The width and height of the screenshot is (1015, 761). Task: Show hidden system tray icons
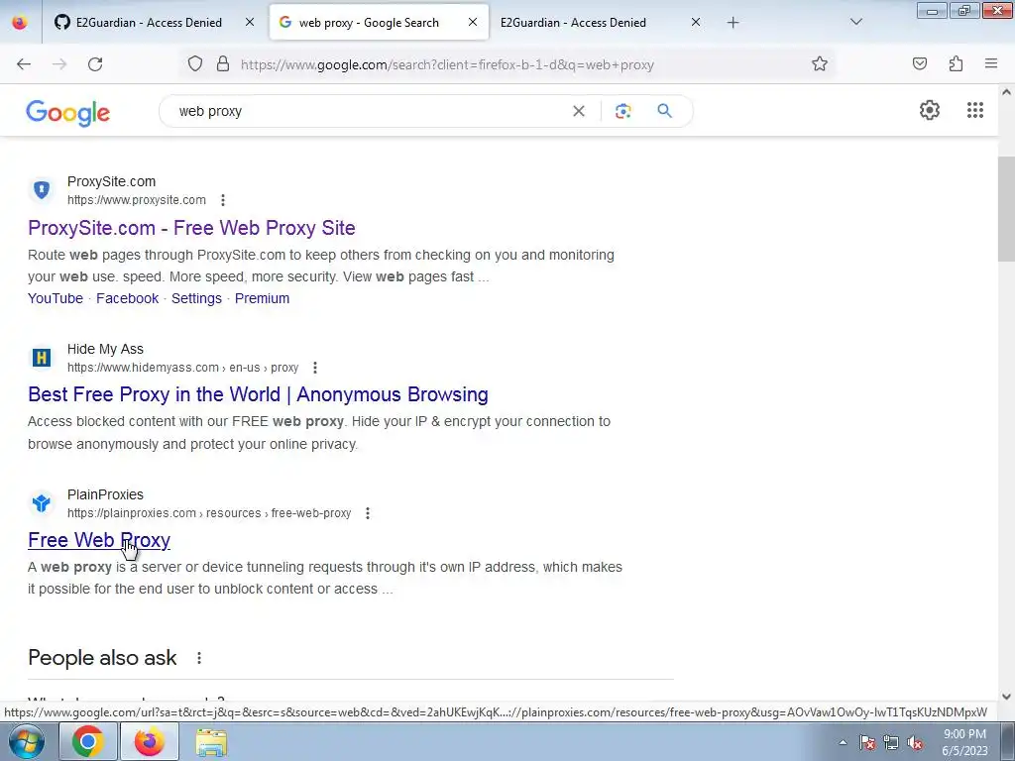click(x=843, y=742)
